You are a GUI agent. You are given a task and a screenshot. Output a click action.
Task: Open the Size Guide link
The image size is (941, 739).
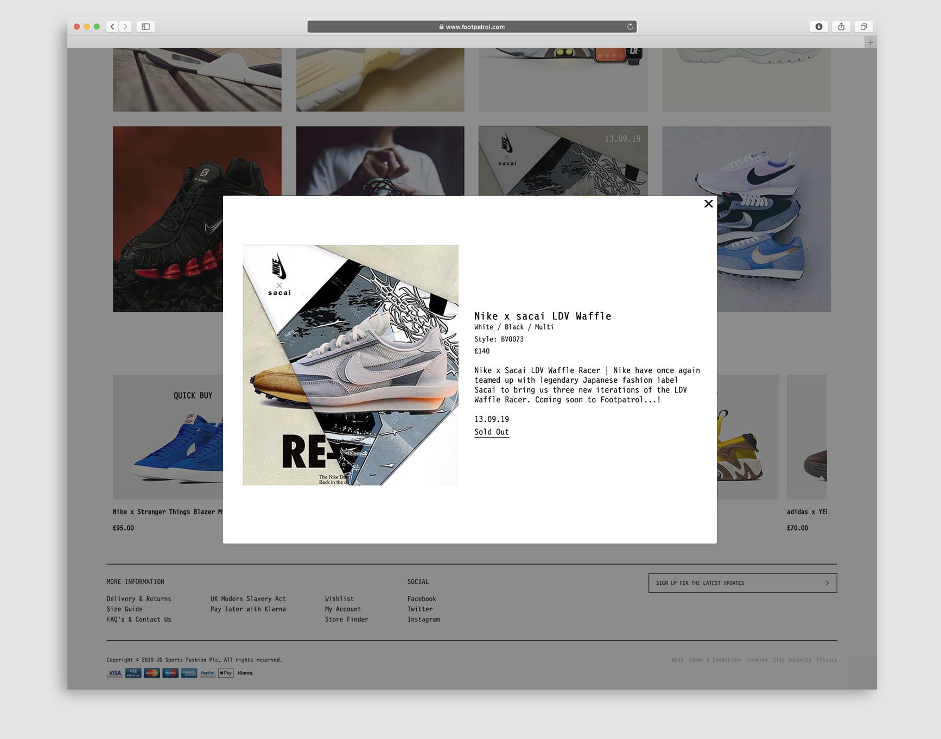[125, 609]
